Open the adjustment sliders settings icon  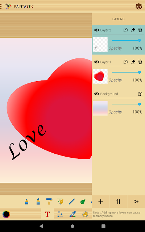click(60, 214)
